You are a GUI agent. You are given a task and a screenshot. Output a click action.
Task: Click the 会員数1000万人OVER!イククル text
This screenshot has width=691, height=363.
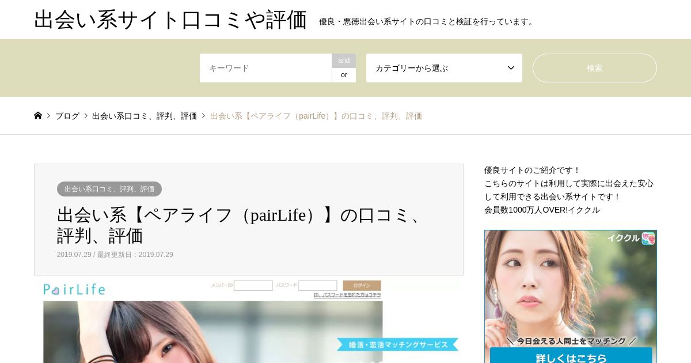(x=542, y=210)
